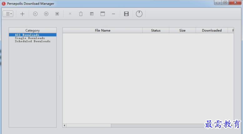Select All Downloads category
The width and height of the screenshot is (243, 134).
pyautogui.click(x=27, y=35)
